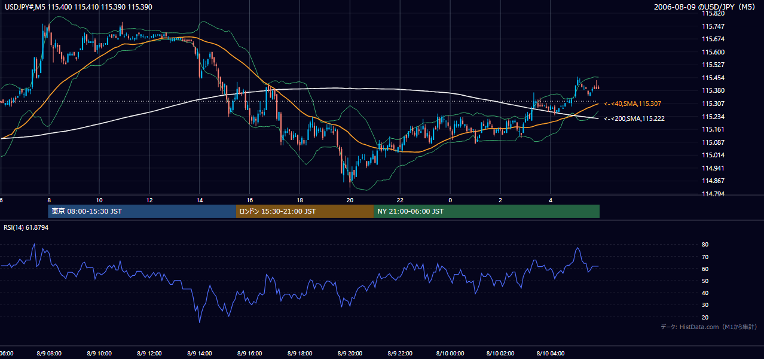The width and height of the screenshot is (764, 359).
Task: Click price axis value 114.941
Action: (x=713, y=168)
